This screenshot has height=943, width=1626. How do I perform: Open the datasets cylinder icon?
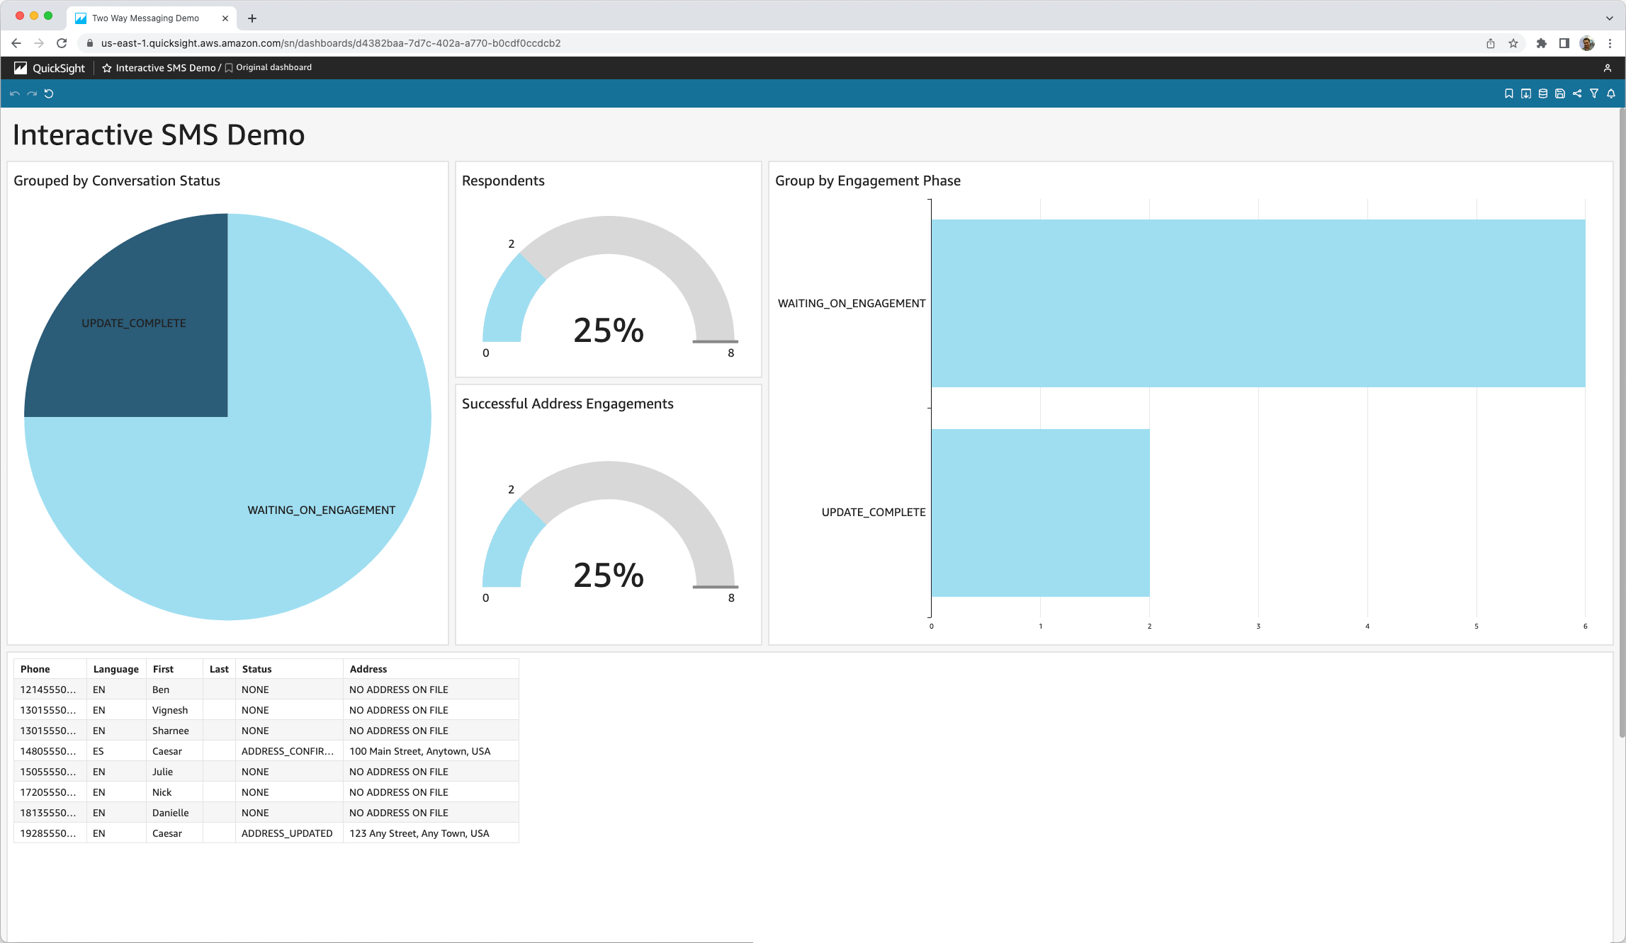(x=1542, y=93)
